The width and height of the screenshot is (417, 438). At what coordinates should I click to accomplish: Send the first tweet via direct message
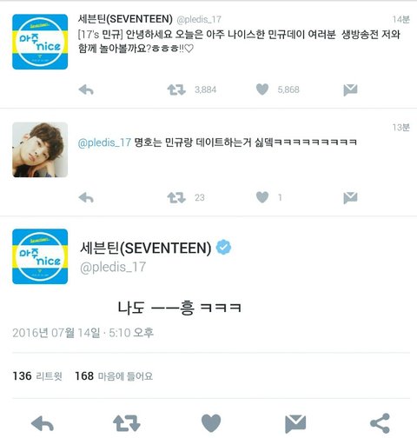[350, 90]
